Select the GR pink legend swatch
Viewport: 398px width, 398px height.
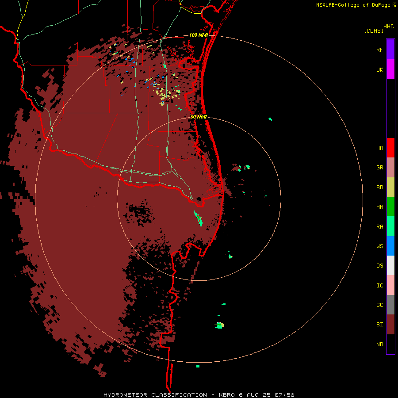(x=390, y=168)
